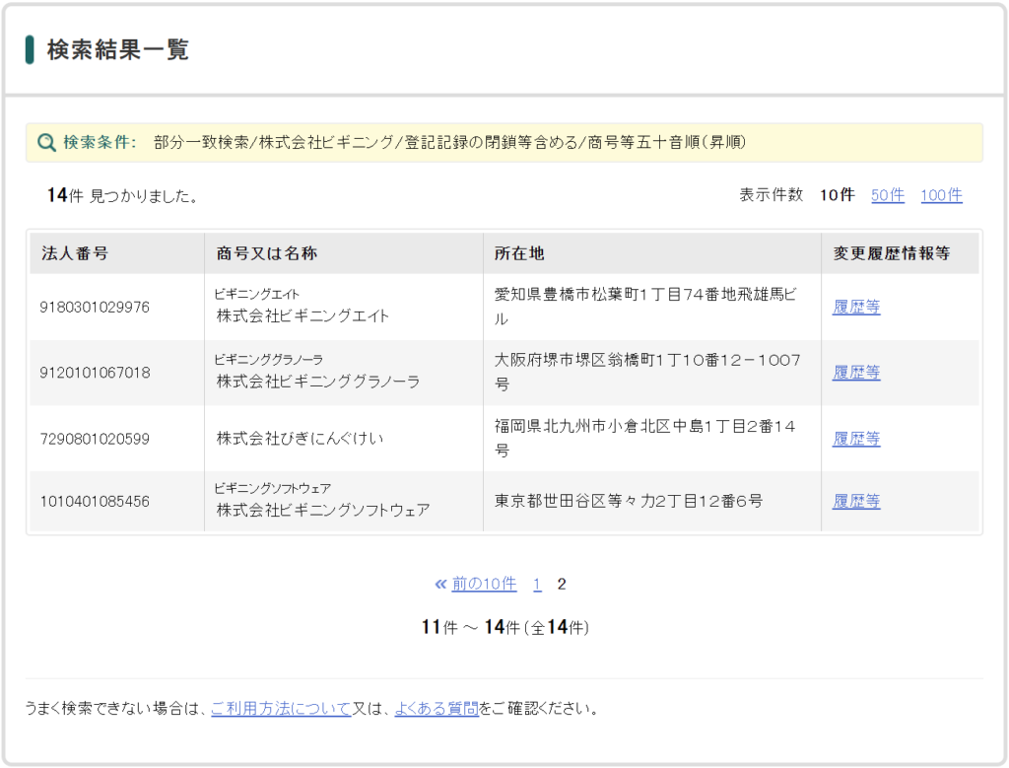Click the magnifier icon beside 検索条件

click(46, 142)
